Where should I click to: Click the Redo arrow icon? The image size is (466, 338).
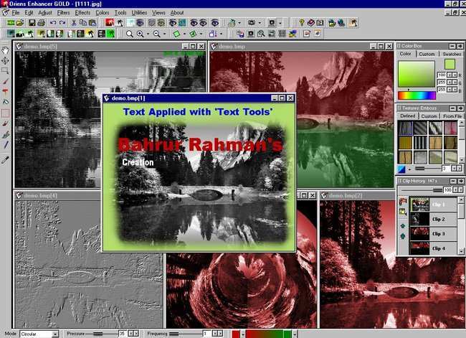coord(62,23)
